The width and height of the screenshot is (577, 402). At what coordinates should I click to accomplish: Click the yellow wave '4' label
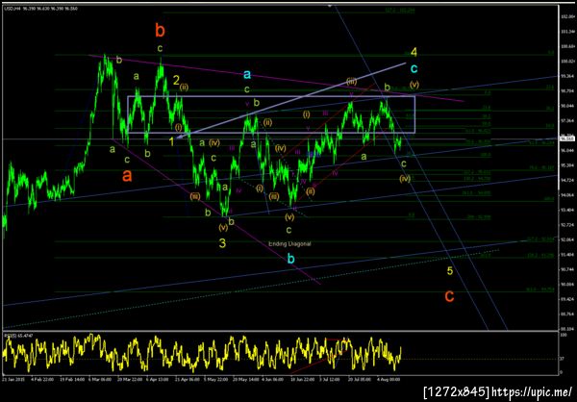click(414, 53)
